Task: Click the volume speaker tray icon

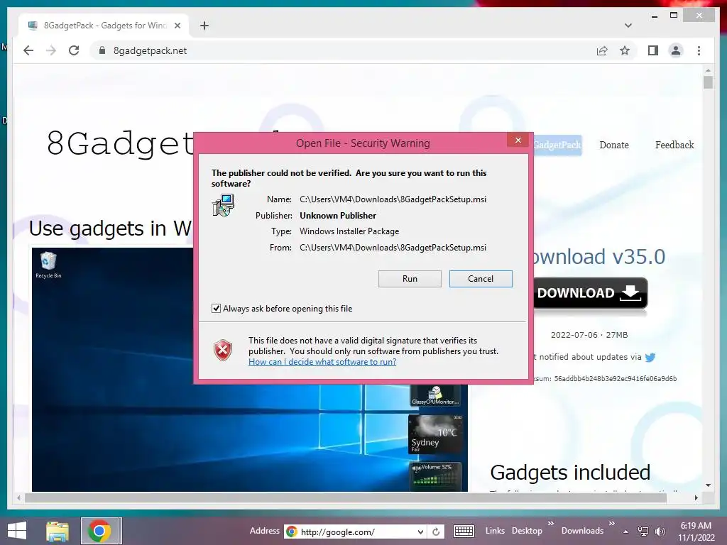Action: 660,532
